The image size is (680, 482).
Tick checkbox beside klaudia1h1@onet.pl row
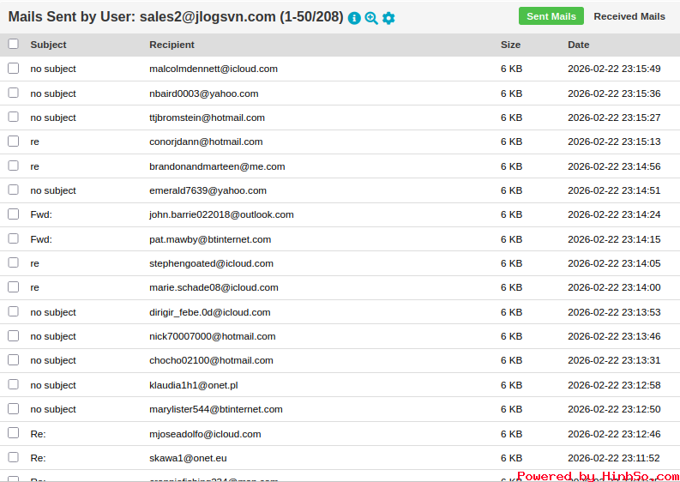[13, 385]
